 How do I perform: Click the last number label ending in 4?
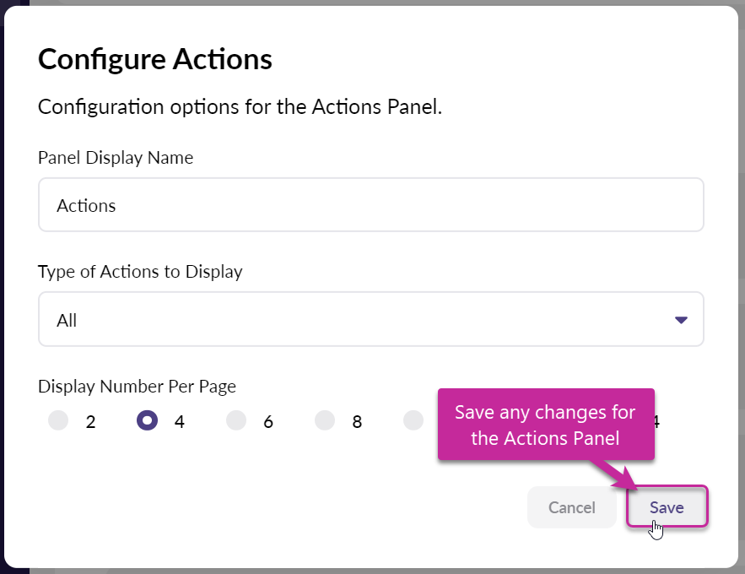pos(654,421)
